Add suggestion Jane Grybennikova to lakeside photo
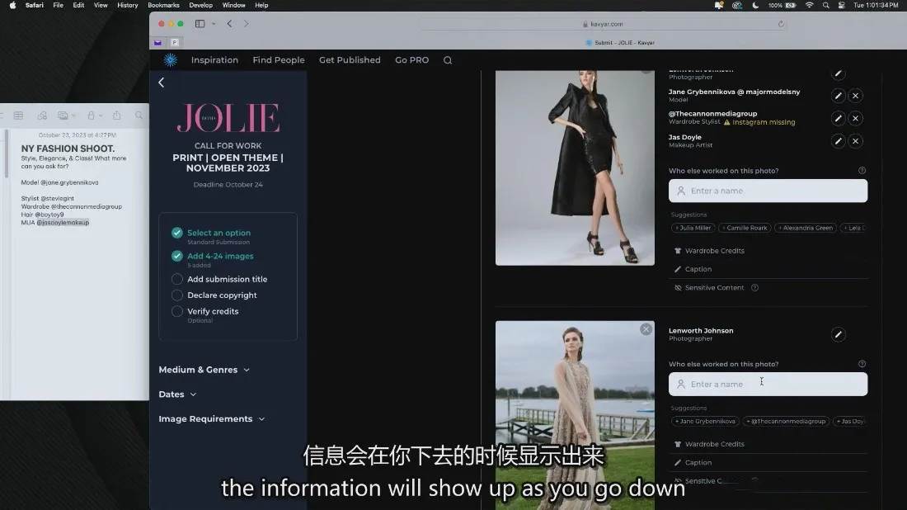The image size is (907, 510). [x=705, y=421]
